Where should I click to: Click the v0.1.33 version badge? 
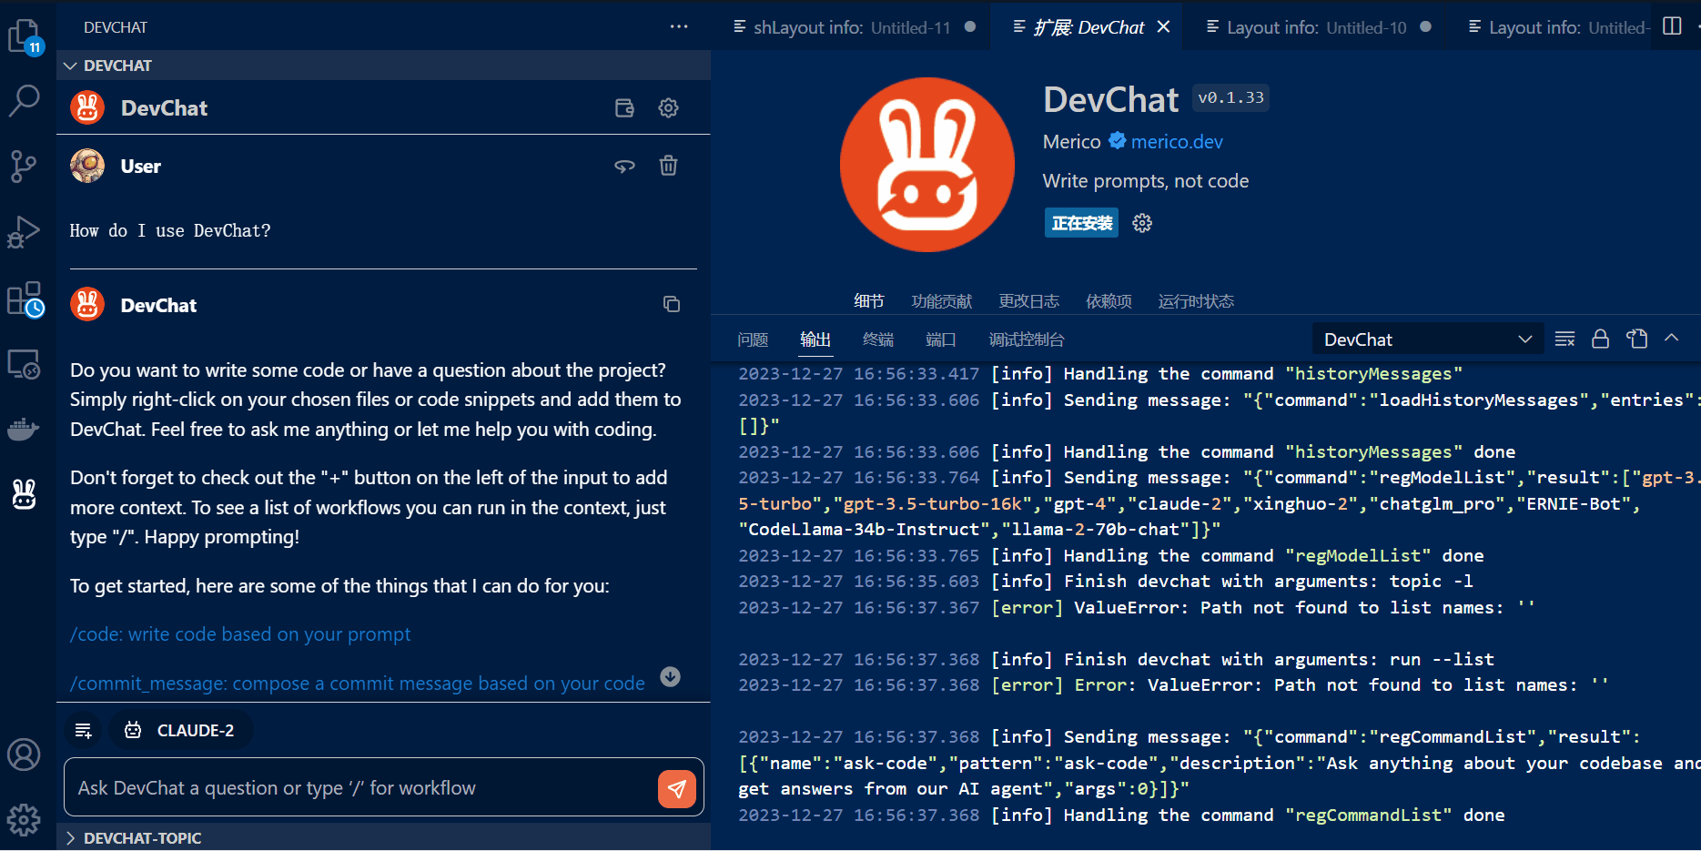[x=1230, y=98]
